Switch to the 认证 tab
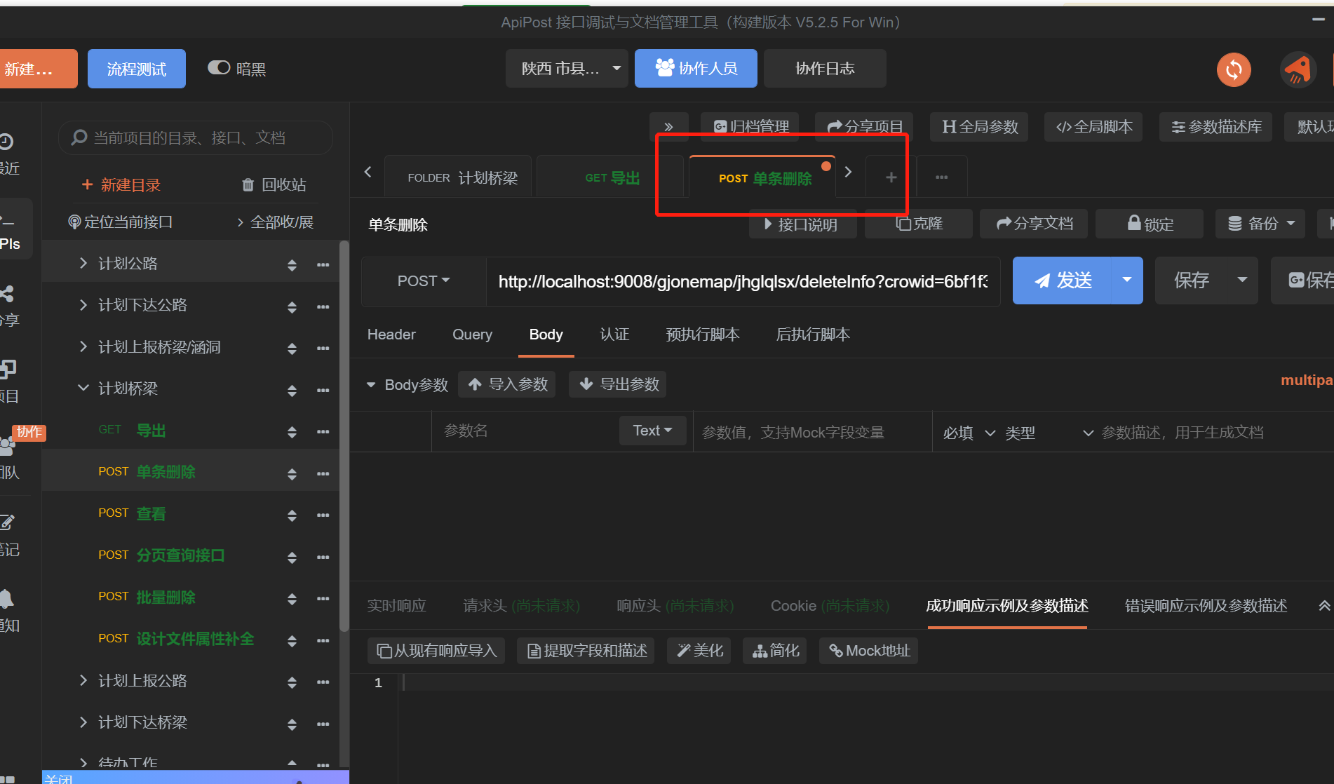This screenshot has width=1334, height=784. click(x=614, y=334)
